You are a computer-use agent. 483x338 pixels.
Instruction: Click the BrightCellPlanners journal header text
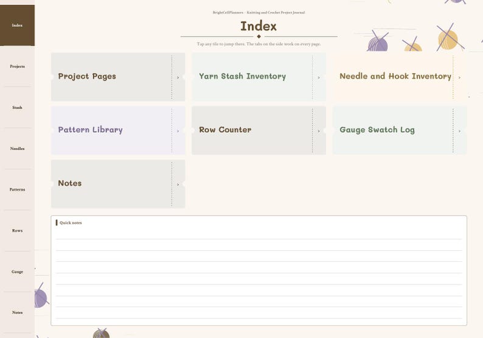point(259,13)
